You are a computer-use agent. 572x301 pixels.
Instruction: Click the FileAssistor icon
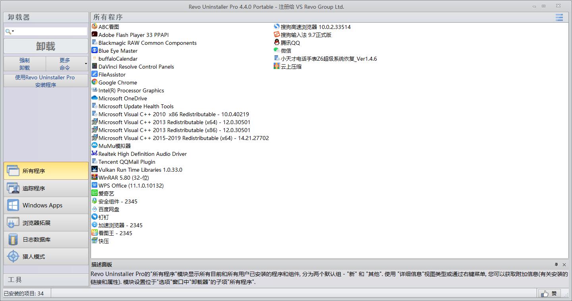pos(95,74)
